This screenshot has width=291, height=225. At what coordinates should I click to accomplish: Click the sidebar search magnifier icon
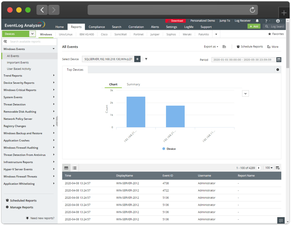[x=5, y=41]
